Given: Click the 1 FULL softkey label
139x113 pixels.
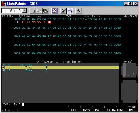Looking at the screenshot, I should (72, 109).
